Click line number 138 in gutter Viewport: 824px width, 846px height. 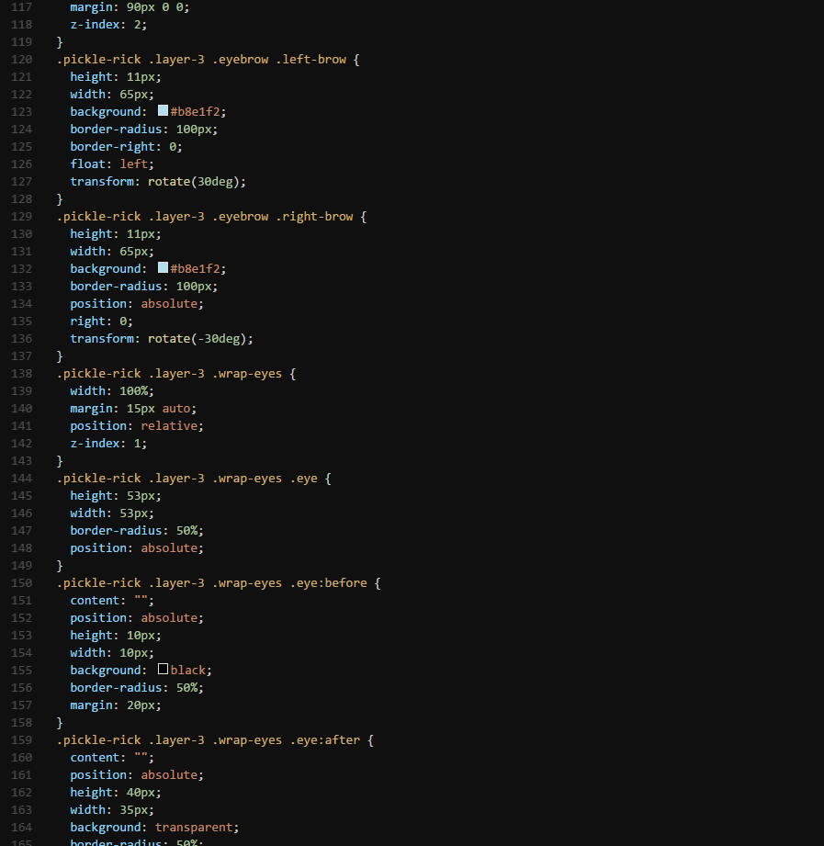point(21,373)
